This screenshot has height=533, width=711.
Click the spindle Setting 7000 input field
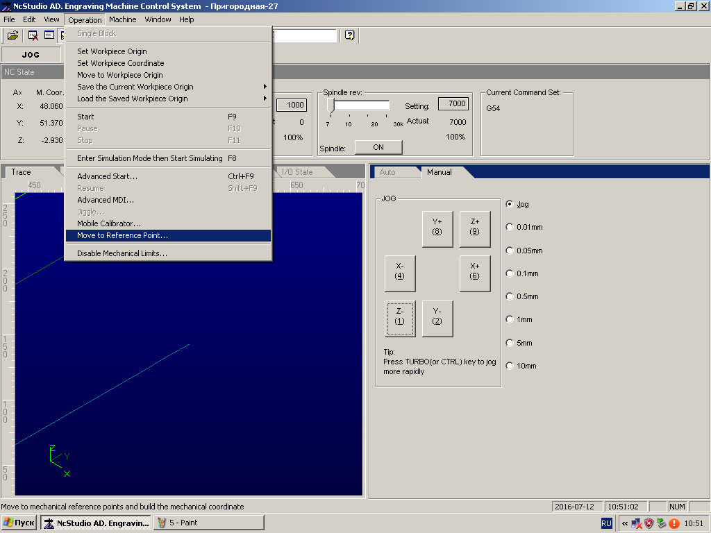[454, 104]
